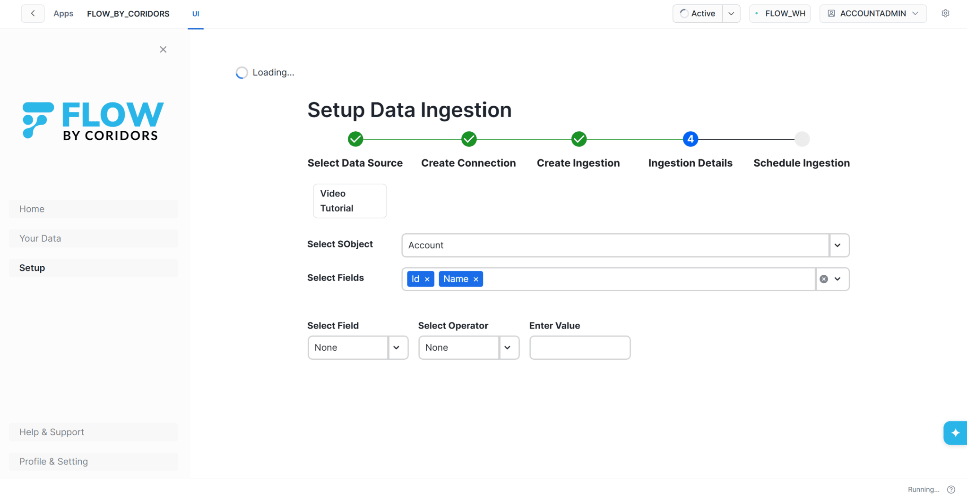Click step 4 Ingestion Details circle

point(691,139)
